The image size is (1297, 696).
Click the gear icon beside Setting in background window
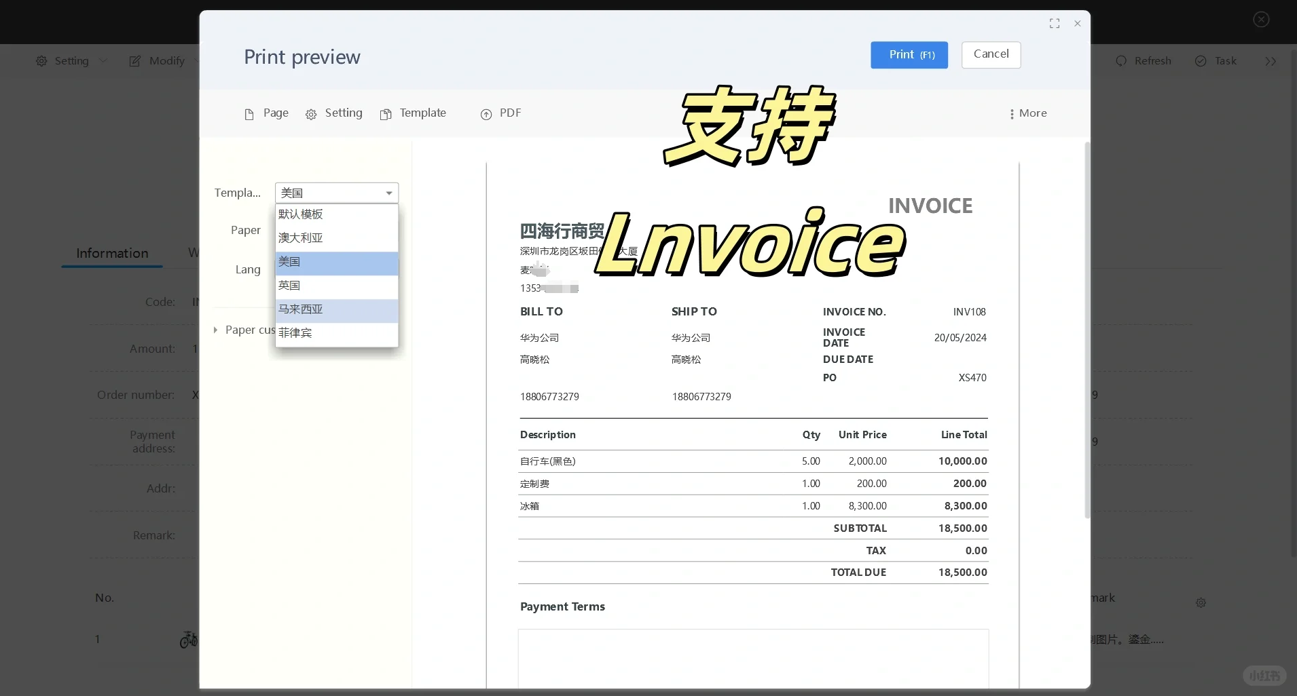coord(41,61)
